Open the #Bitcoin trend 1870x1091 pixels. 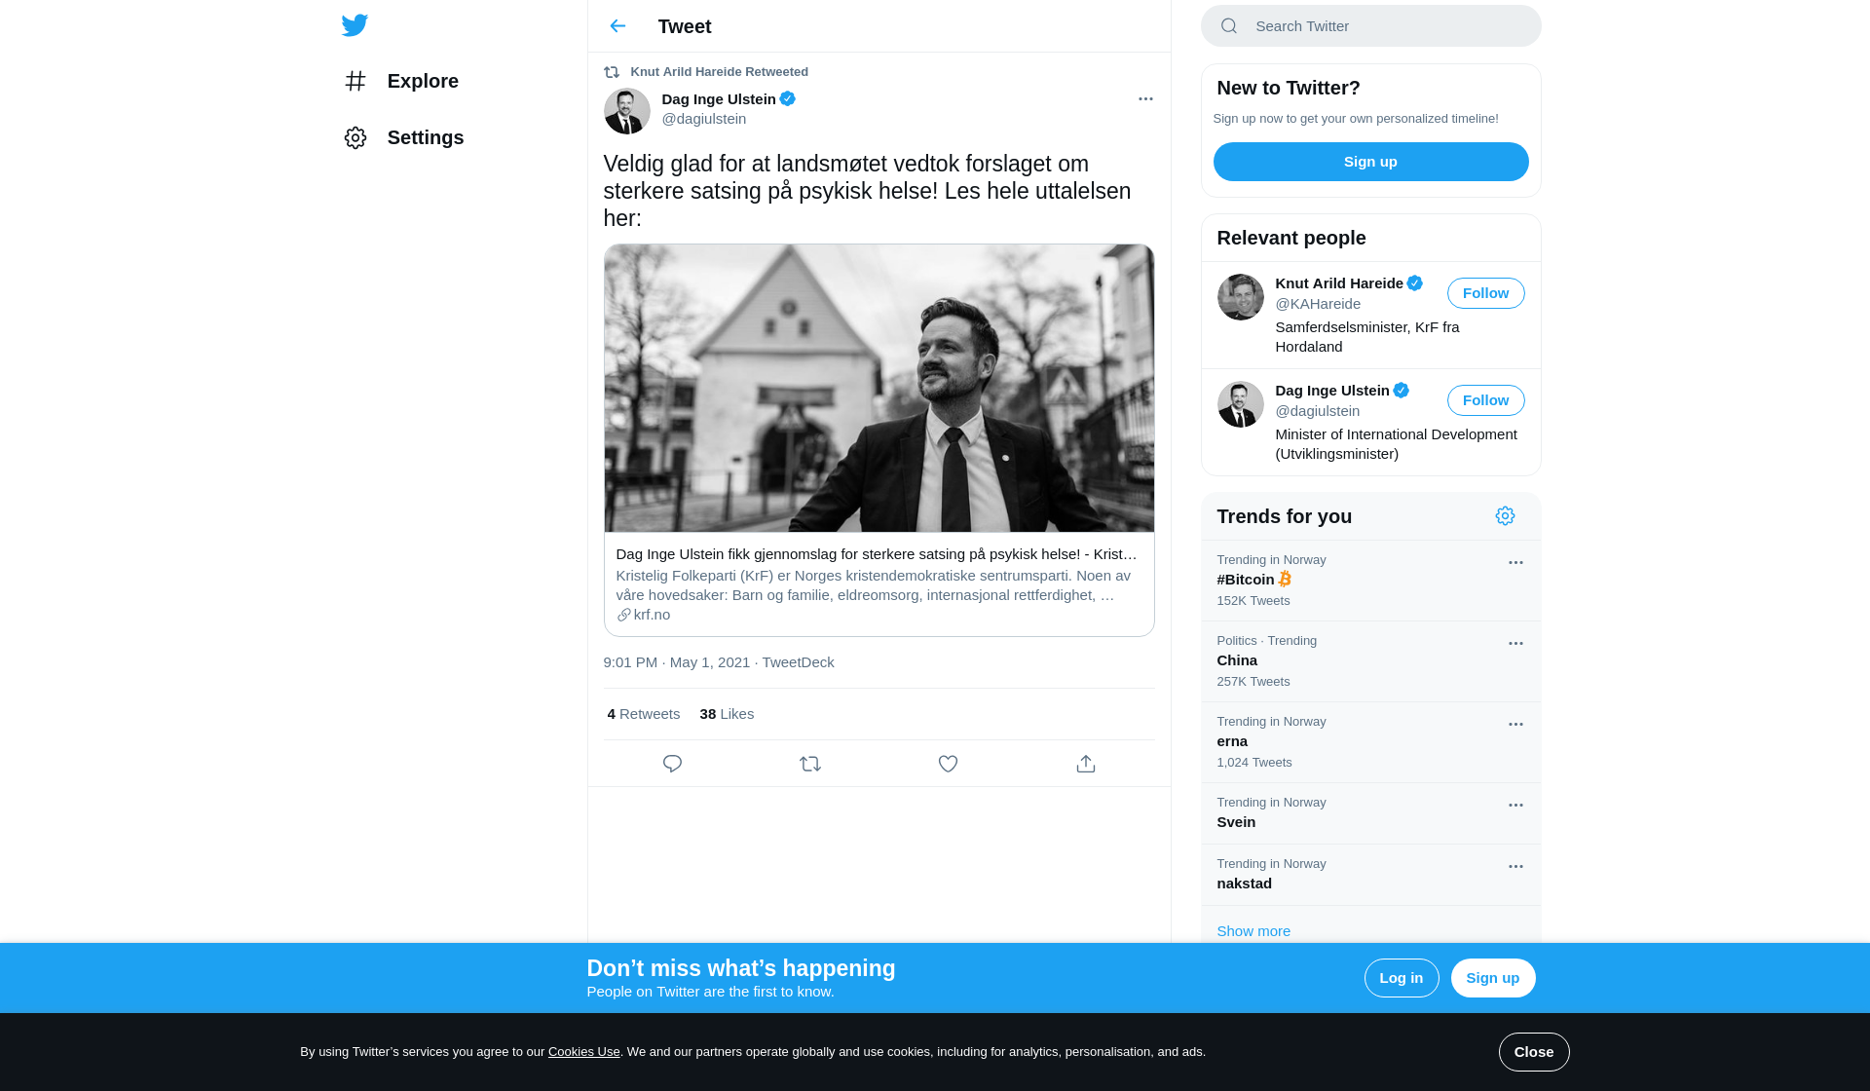(x=1371, y=581)
